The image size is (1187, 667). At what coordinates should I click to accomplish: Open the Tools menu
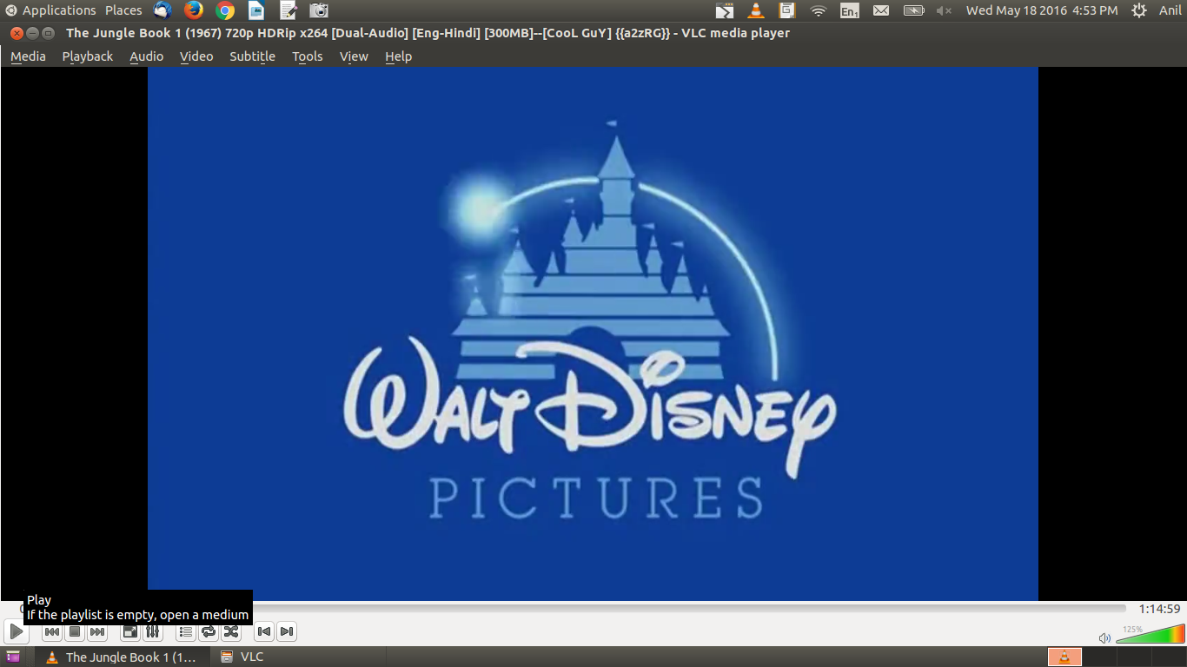click(x=308, y=56)
